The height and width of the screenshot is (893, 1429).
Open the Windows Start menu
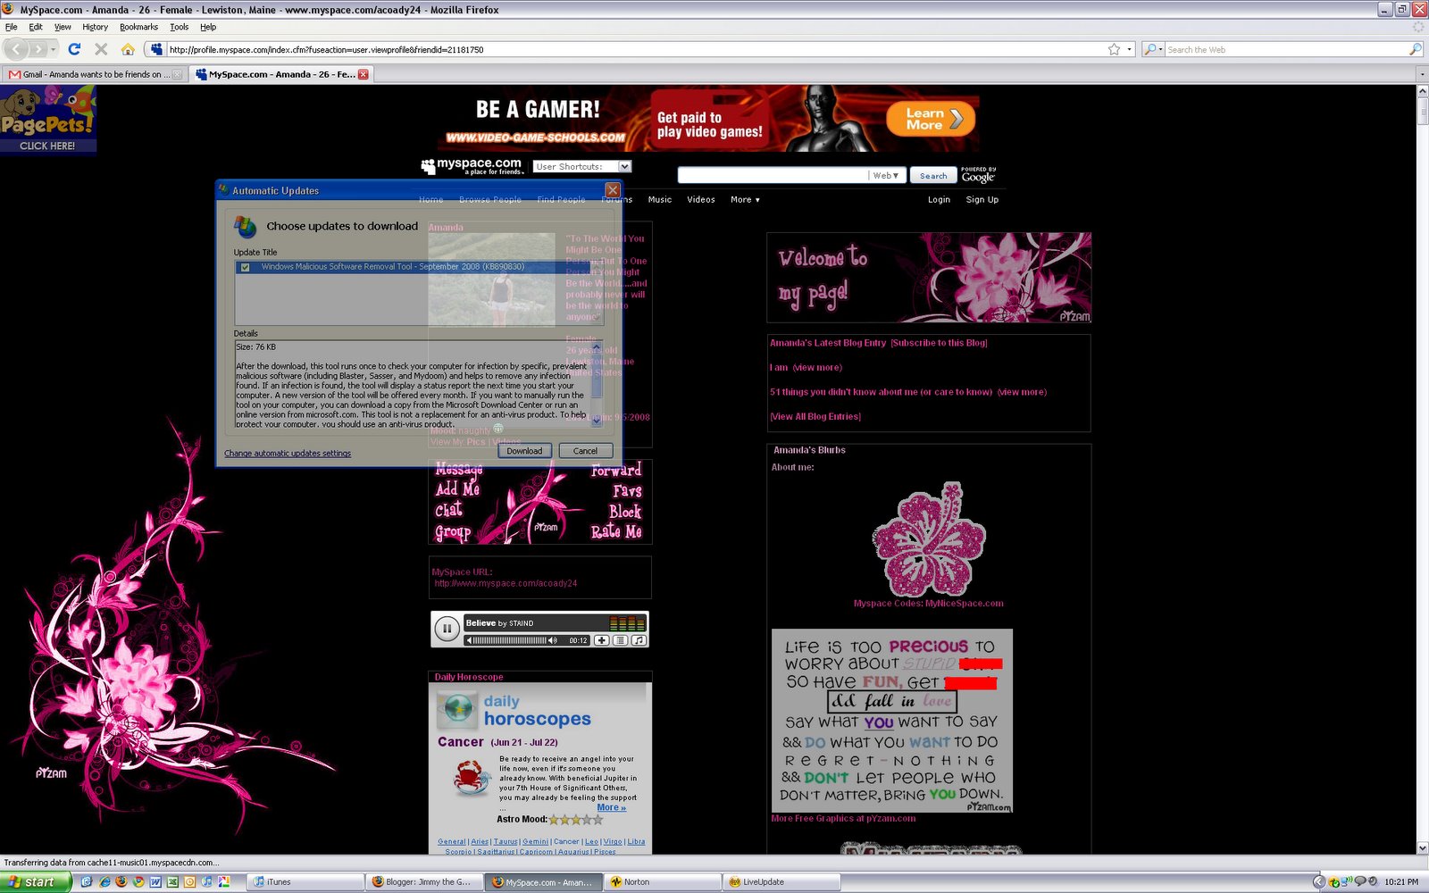tap(36, 881)
